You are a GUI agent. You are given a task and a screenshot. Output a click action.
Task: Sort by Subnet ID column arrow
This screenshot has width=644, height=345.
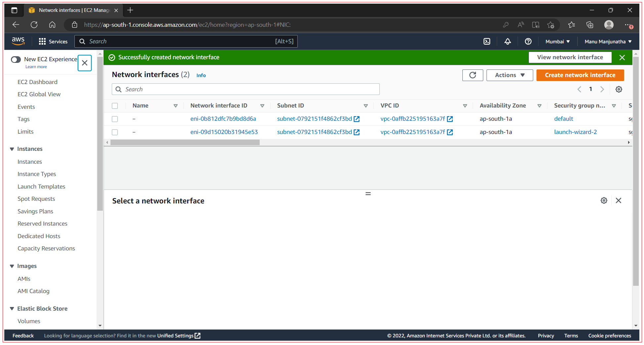[x=366, y=106]
